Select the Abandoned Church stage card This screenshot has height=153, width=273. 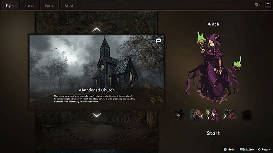click(96, 72)
